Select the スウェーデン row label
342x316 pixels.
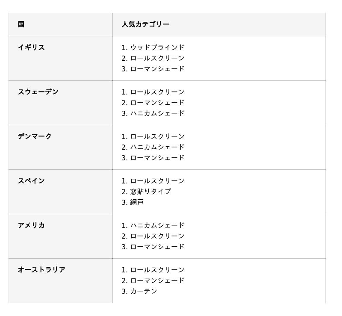pos(38,92)
